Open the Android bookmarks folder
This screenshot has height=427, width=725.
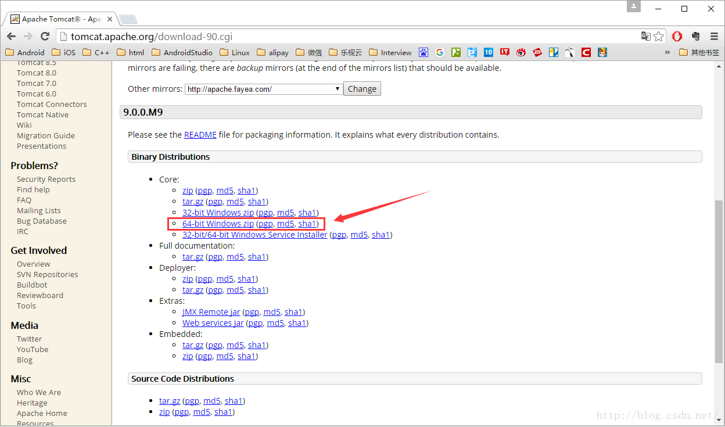tap(25, 52)
